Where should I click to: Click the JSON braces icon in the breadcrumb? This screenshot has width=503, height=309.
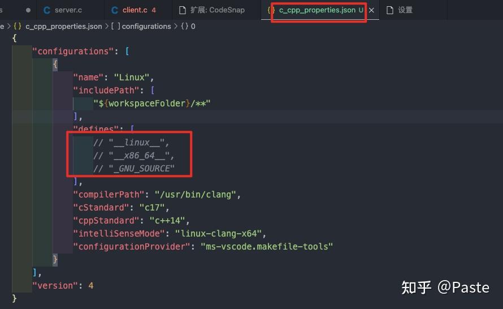[18, 27]
